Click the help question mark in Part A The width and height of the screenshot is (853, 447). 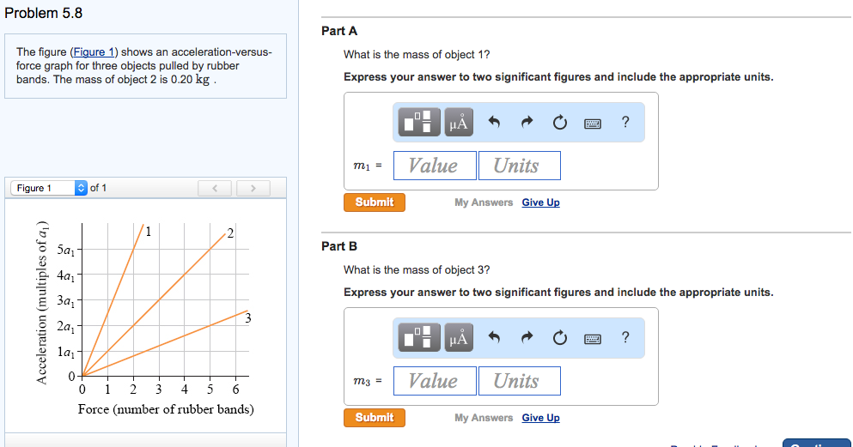coord(625,123)
